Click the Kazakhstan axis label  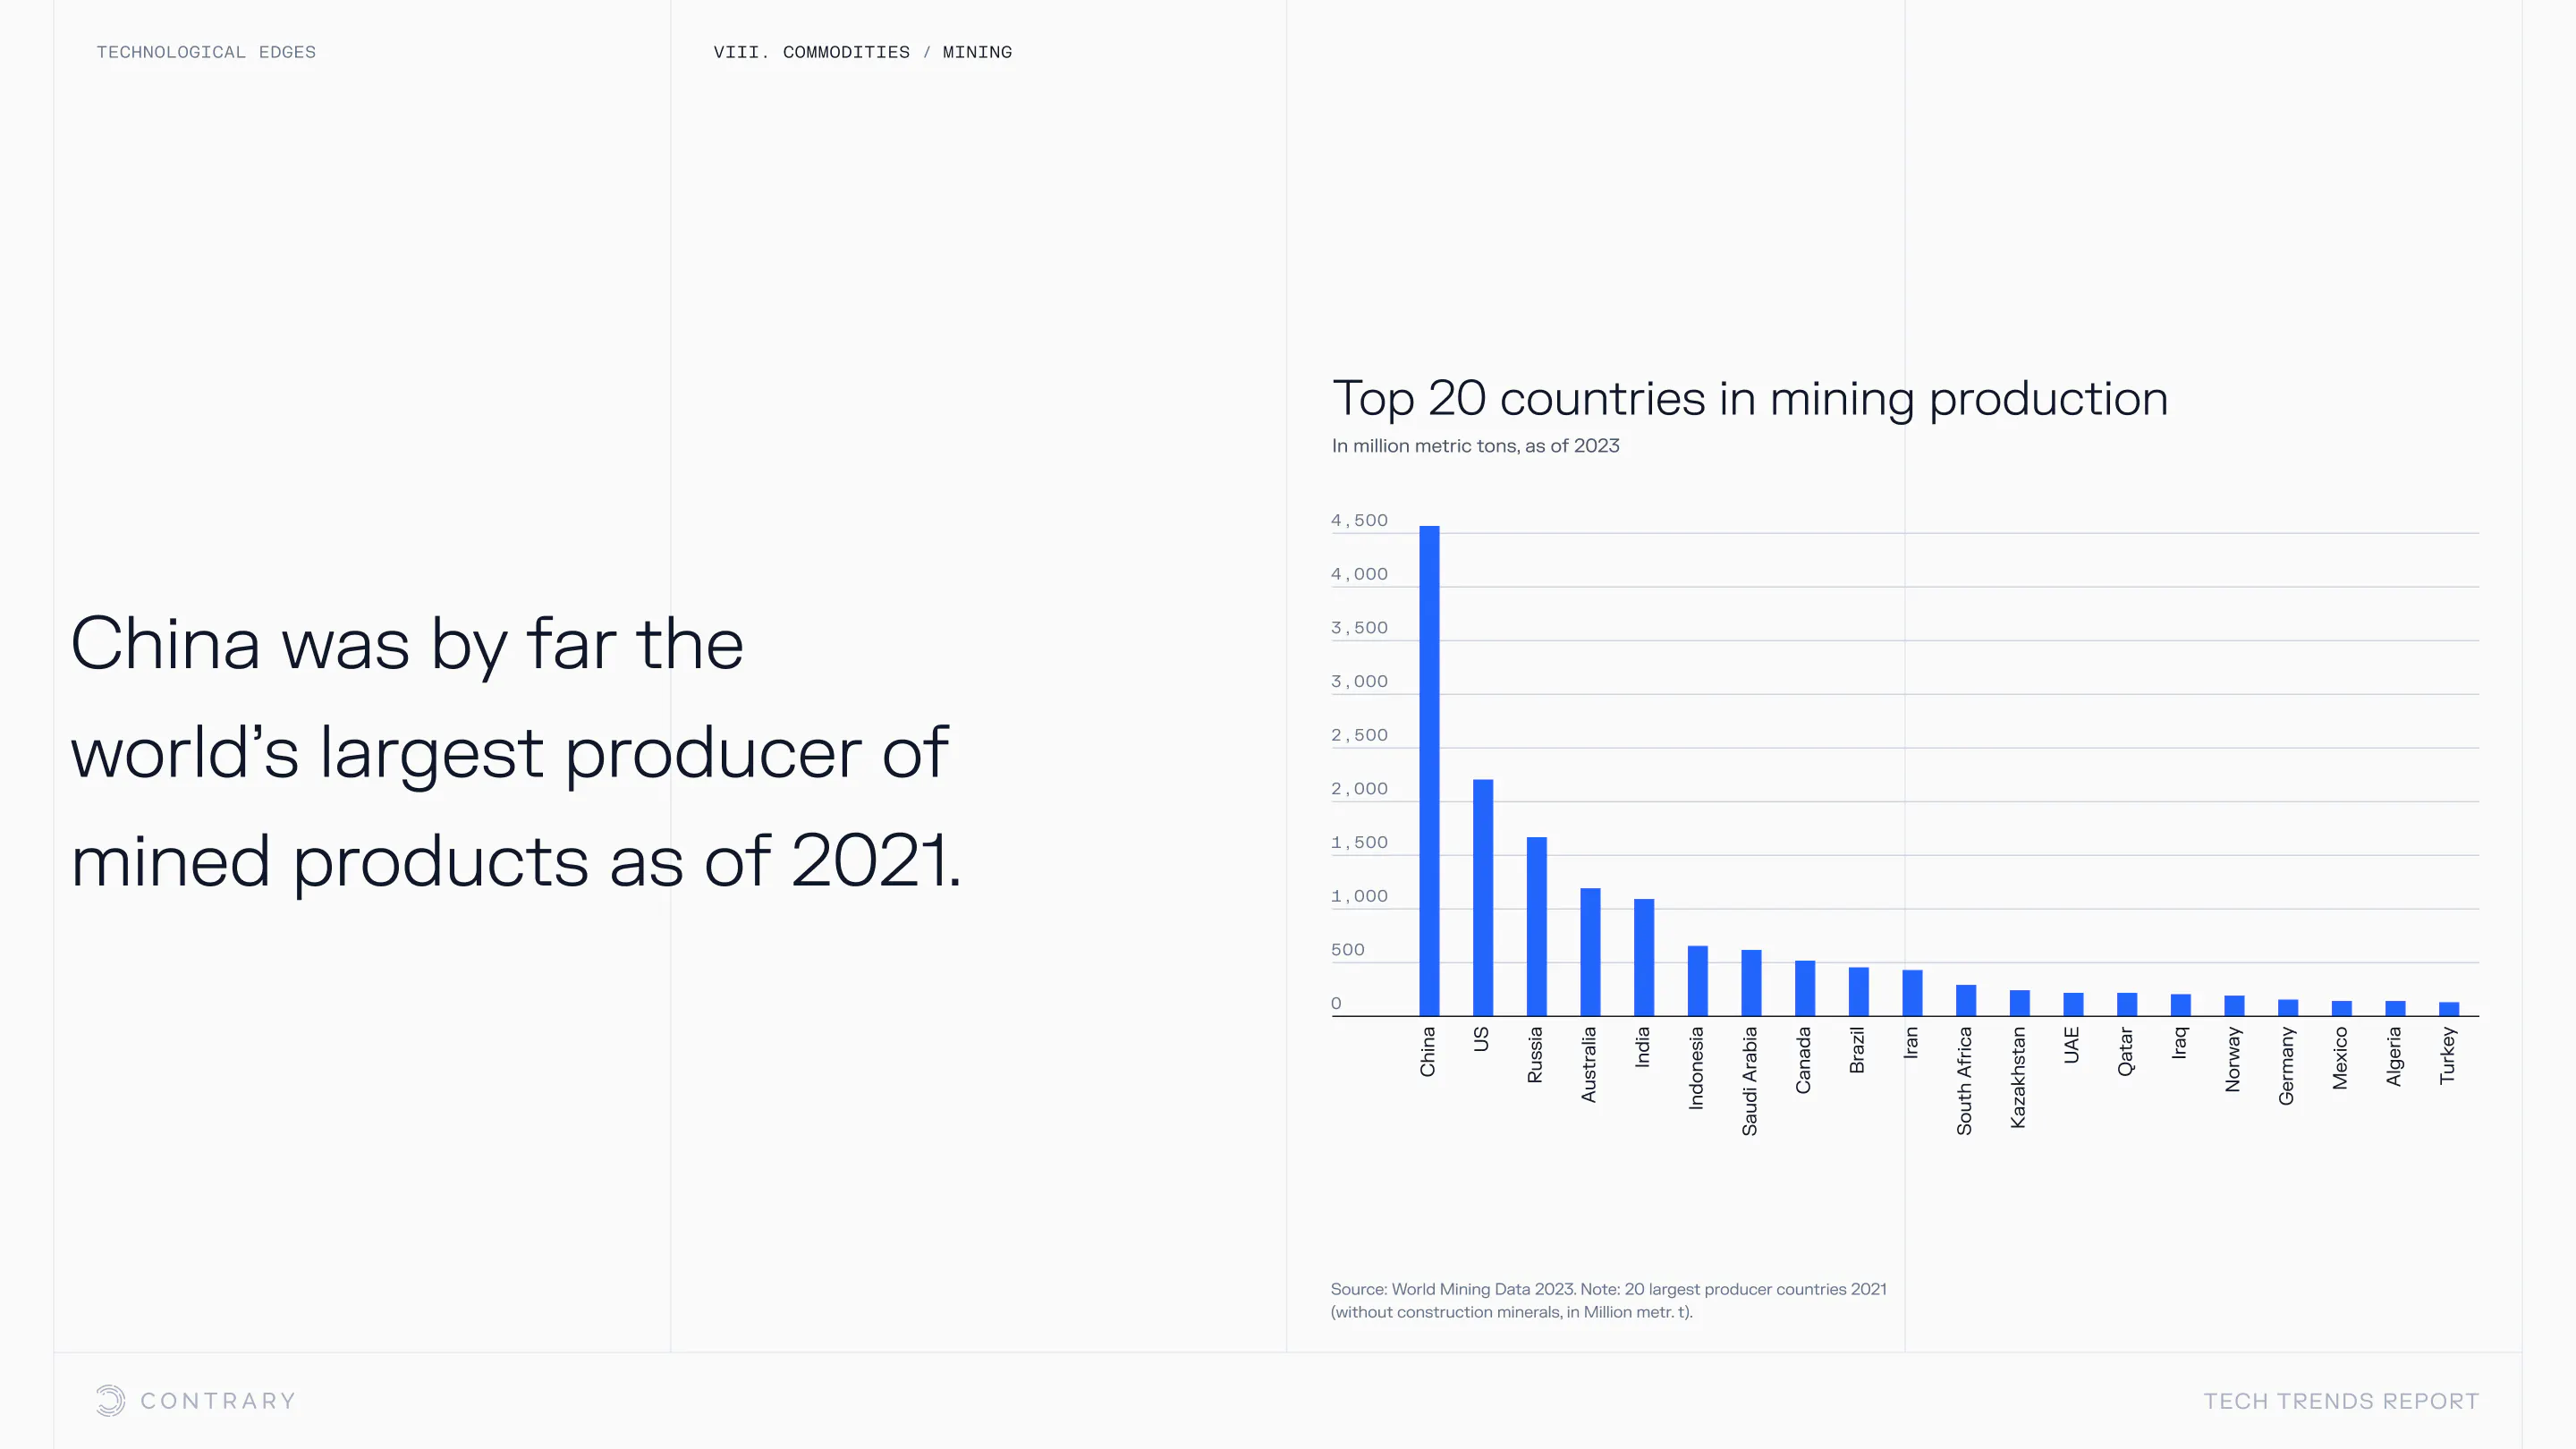pos(2018,1078)
